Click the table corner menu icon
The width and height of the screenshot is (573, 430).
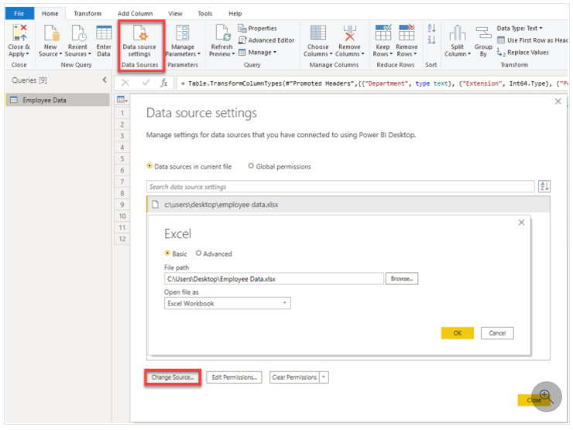(x=122, y=99)
